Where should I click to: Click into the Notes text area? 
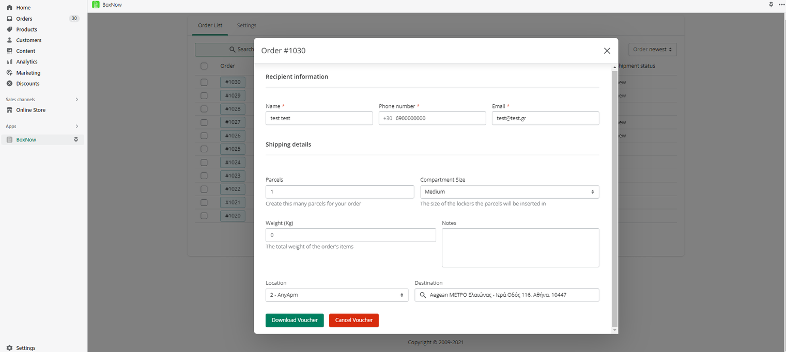(x=520, y=248)
